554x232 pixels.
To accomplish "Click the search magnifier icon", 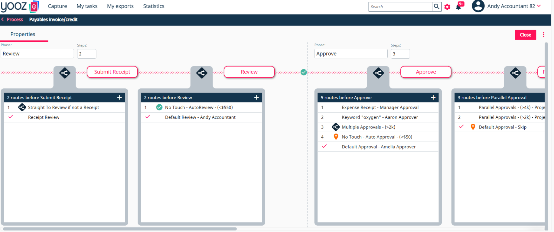I will pos(436,6).
